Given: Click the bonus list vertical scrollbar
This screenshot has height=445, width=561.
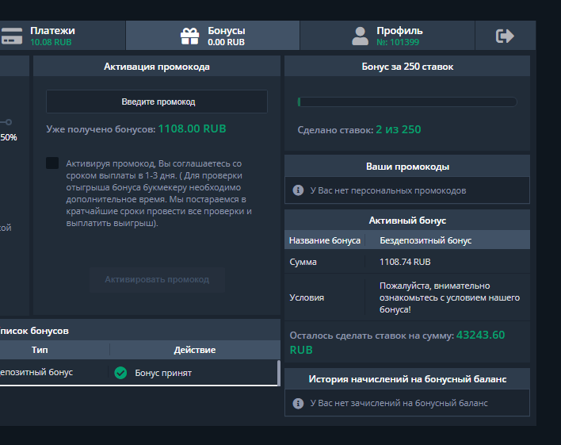Looking at the screenshot, I should (x=279, y=373).
